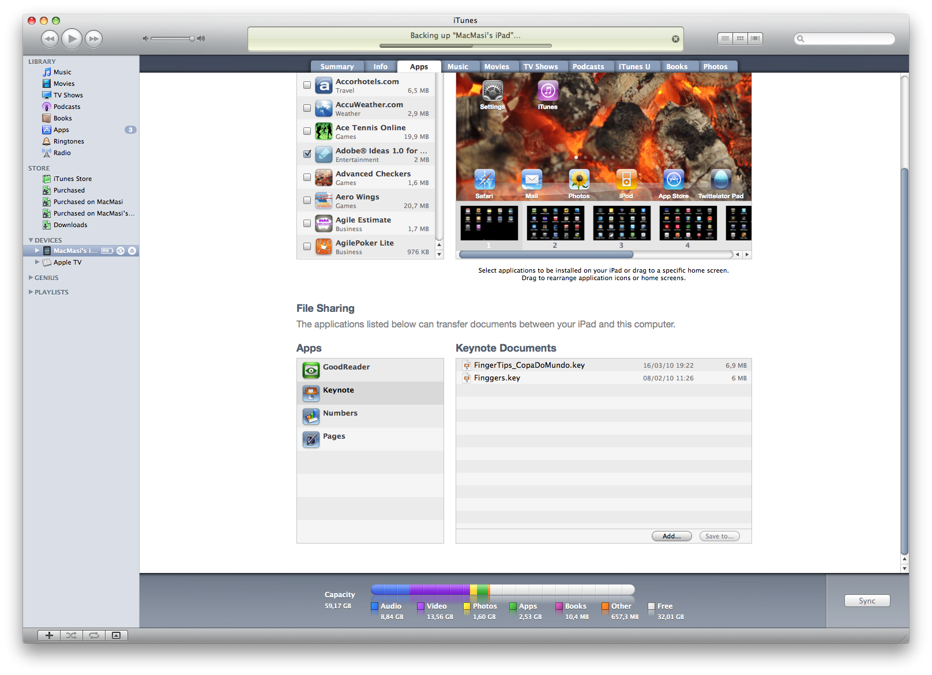Open Downloads in Store section
Image resolution: width=932 pixels, height=675 pixels.
[70, 225]
